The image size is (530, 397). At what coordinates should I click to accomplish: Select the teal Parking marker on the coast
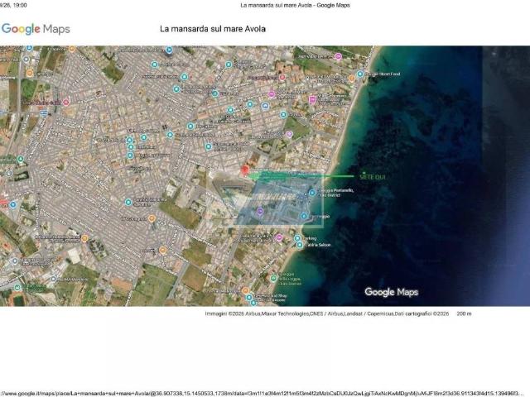click(297, 238)
